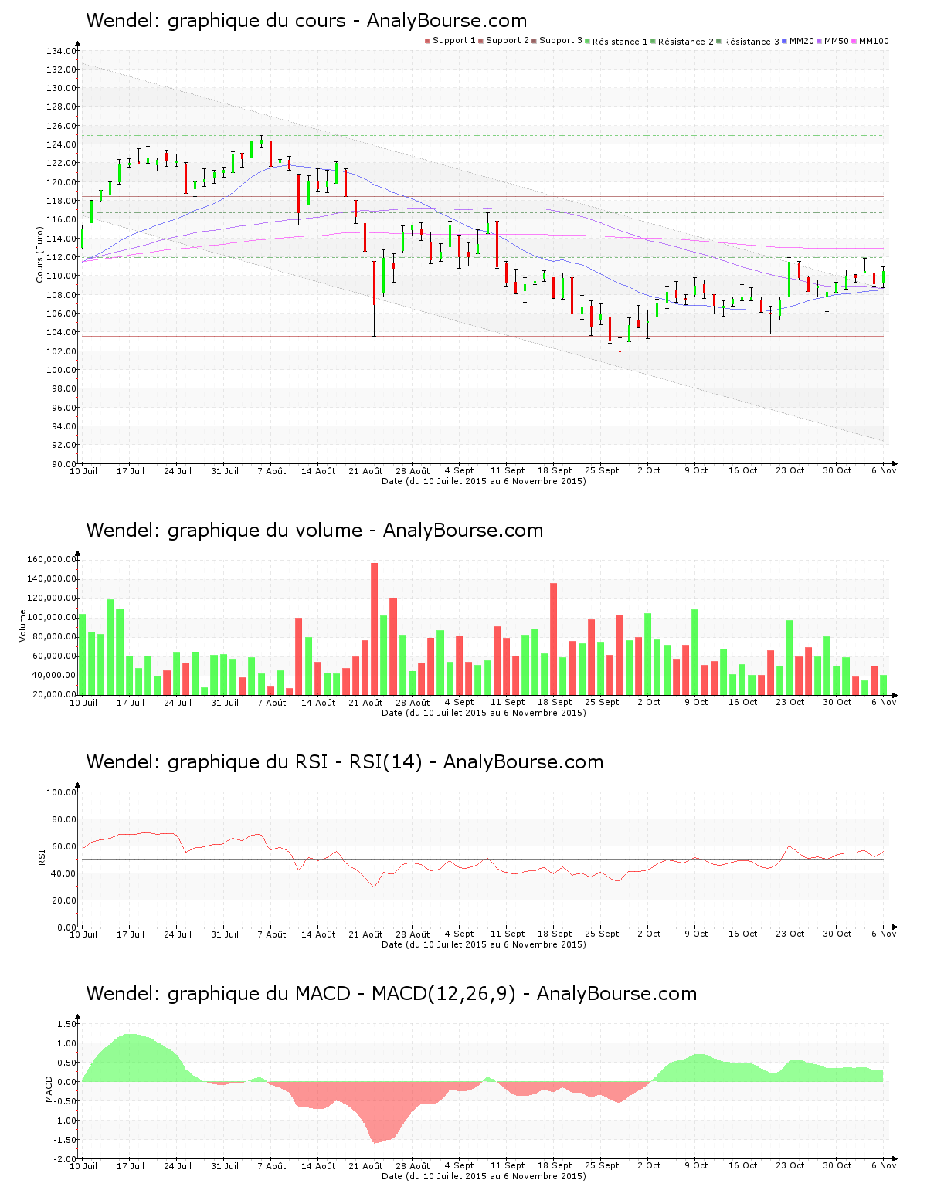This screenshot has height=1197, width=927.
Task: Click the 90.00 price axis value
Action: click(x=63, y=463)
